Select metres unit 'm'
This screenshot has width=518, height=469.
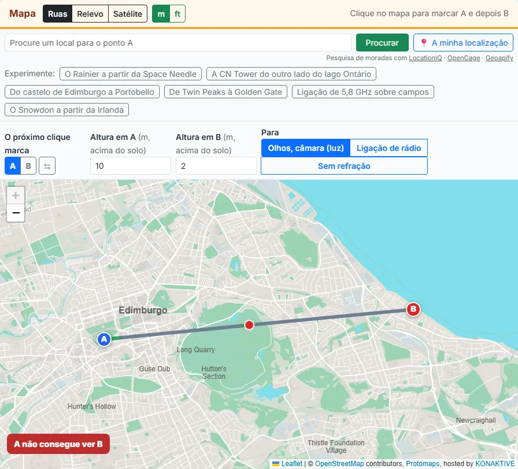(x=161, y=14)
